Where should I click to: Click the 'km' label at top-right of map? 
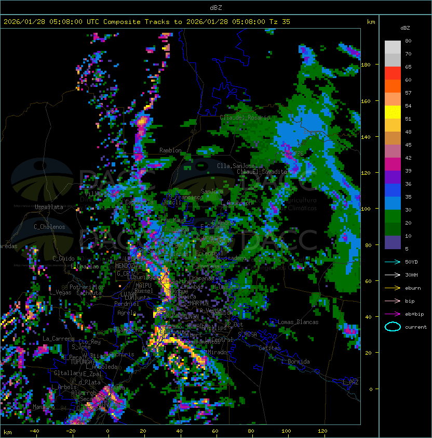(x=371, y=22)
